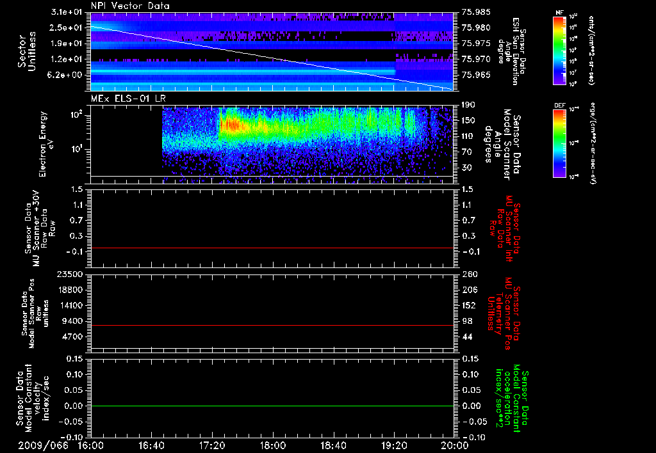Click the red-orange peak in ELS spectrogram
Viewport: 656px width, 453px height.
231,124
